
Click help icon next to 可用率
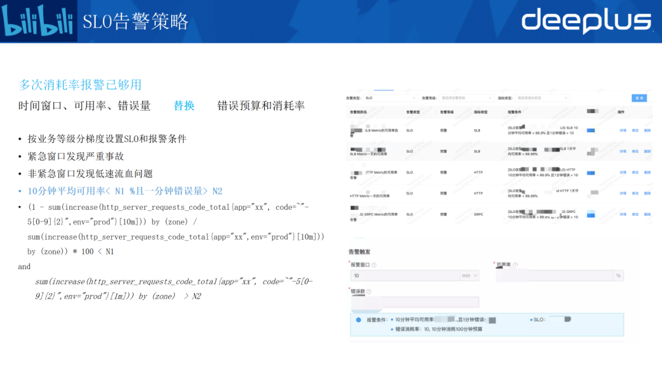516,265
